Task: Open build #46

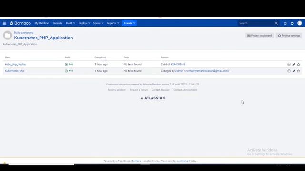Action: (71, 64)
